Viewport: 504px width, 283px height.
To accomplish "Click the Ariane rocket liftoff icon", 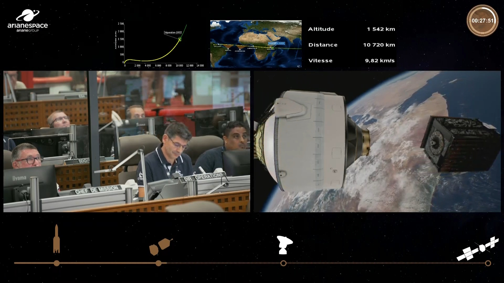I will [x=56, y=239].
